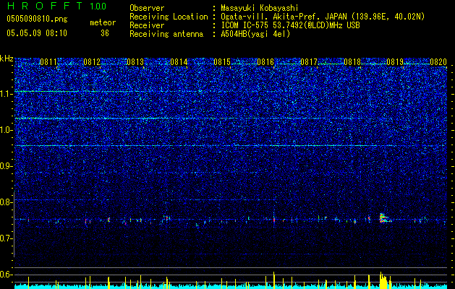The height and width of the screenshot is (289, 455).
Task: Click the 'Receiving Location' label
Action: click(169, 17)
